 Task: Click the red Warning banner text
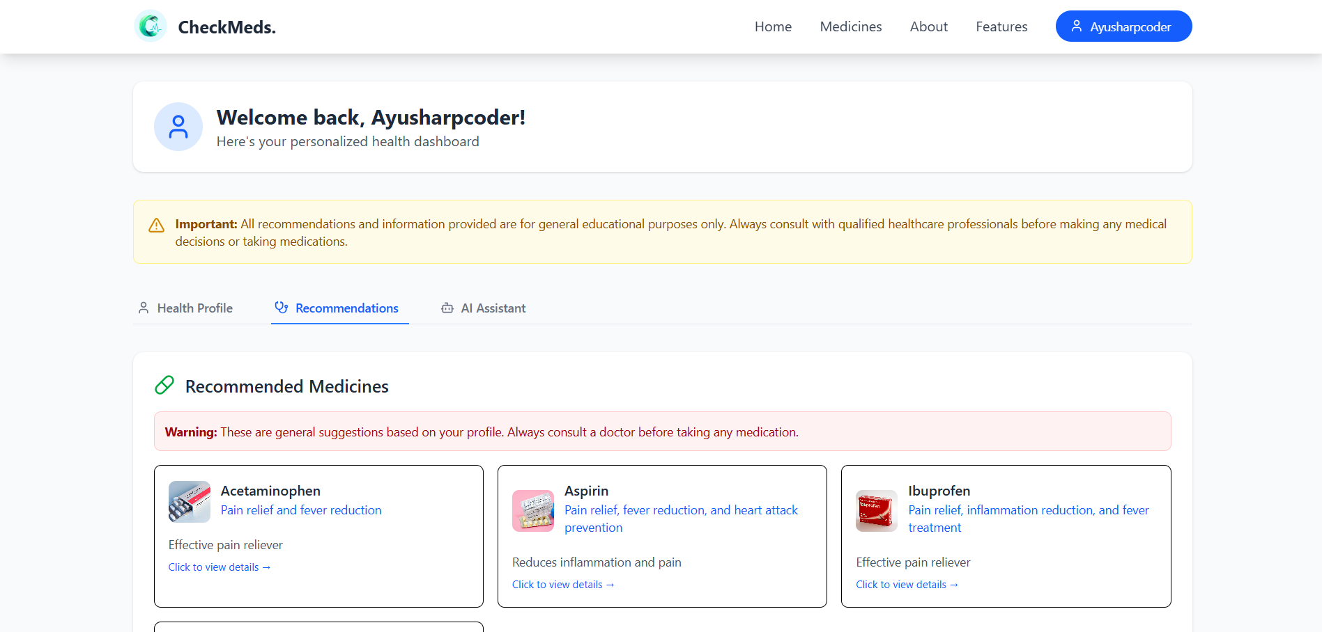pyautogui.click(x=482, y=432)
